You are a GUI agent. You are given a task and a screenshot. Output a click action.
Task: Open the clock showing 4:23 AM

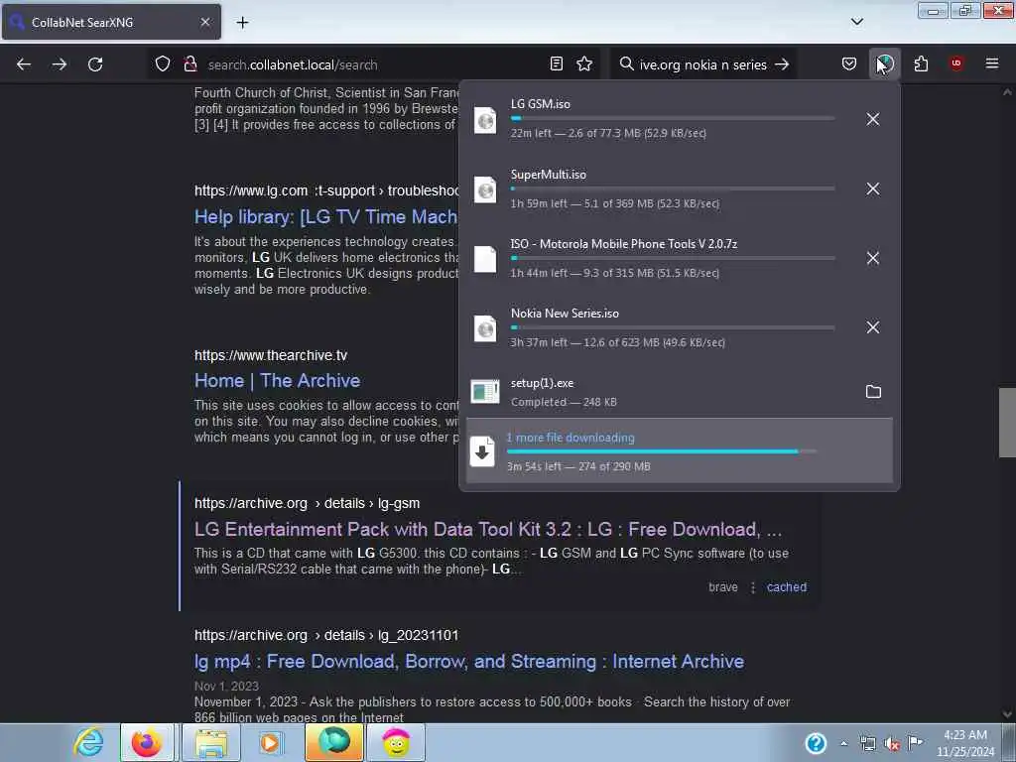[x=965, y=742]
